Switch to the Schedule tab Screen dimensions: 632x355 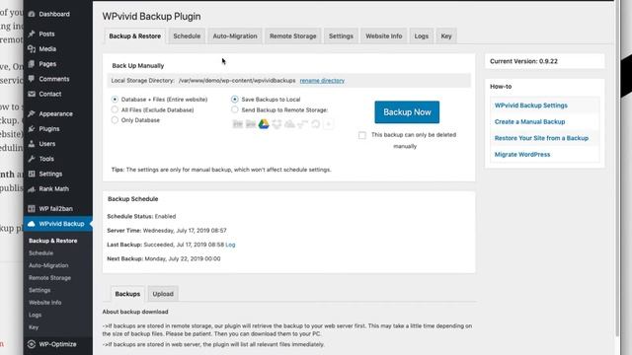coord(187,35)
